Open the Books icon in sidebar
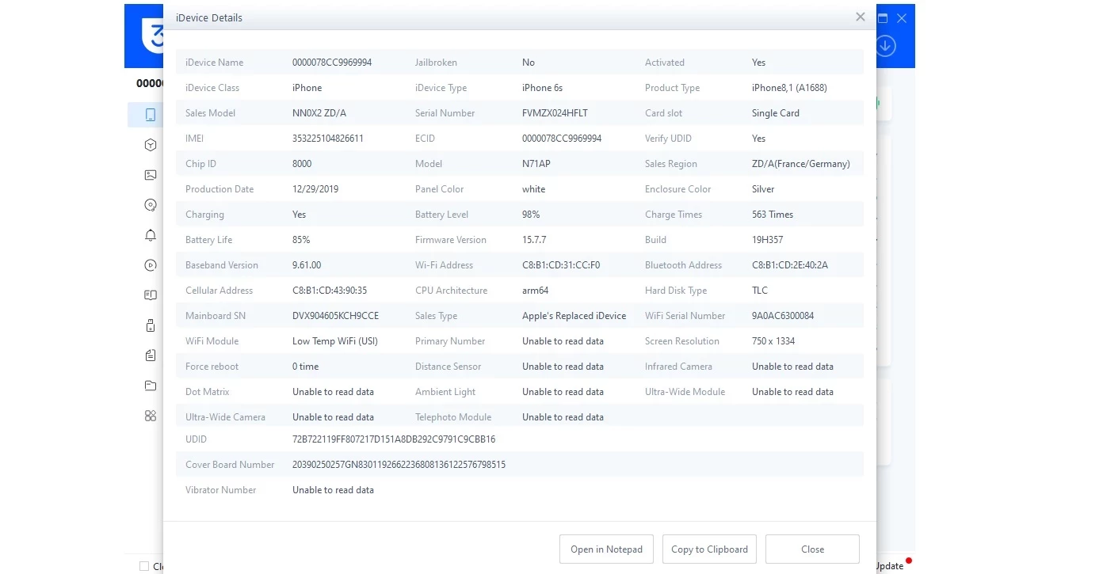The width and height of the screenshot is (1103, 574). (151, 295)
